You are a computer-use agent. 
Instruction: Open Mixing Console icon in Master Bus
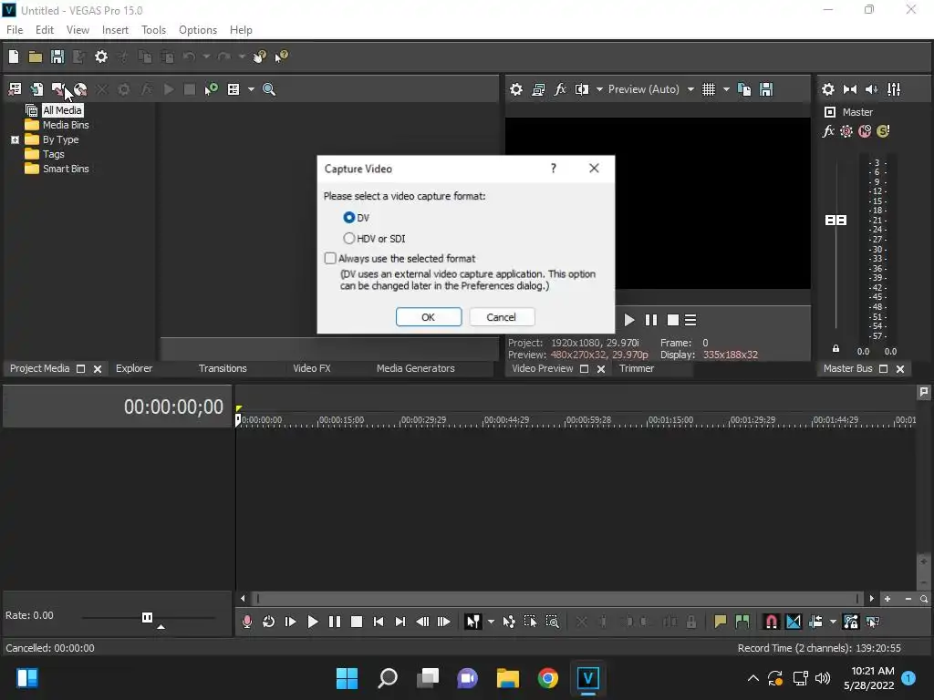[x=894, y=89]
